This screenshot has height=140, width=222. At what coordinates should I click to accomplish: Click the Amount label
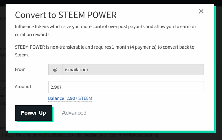click(x=23, y=86)
